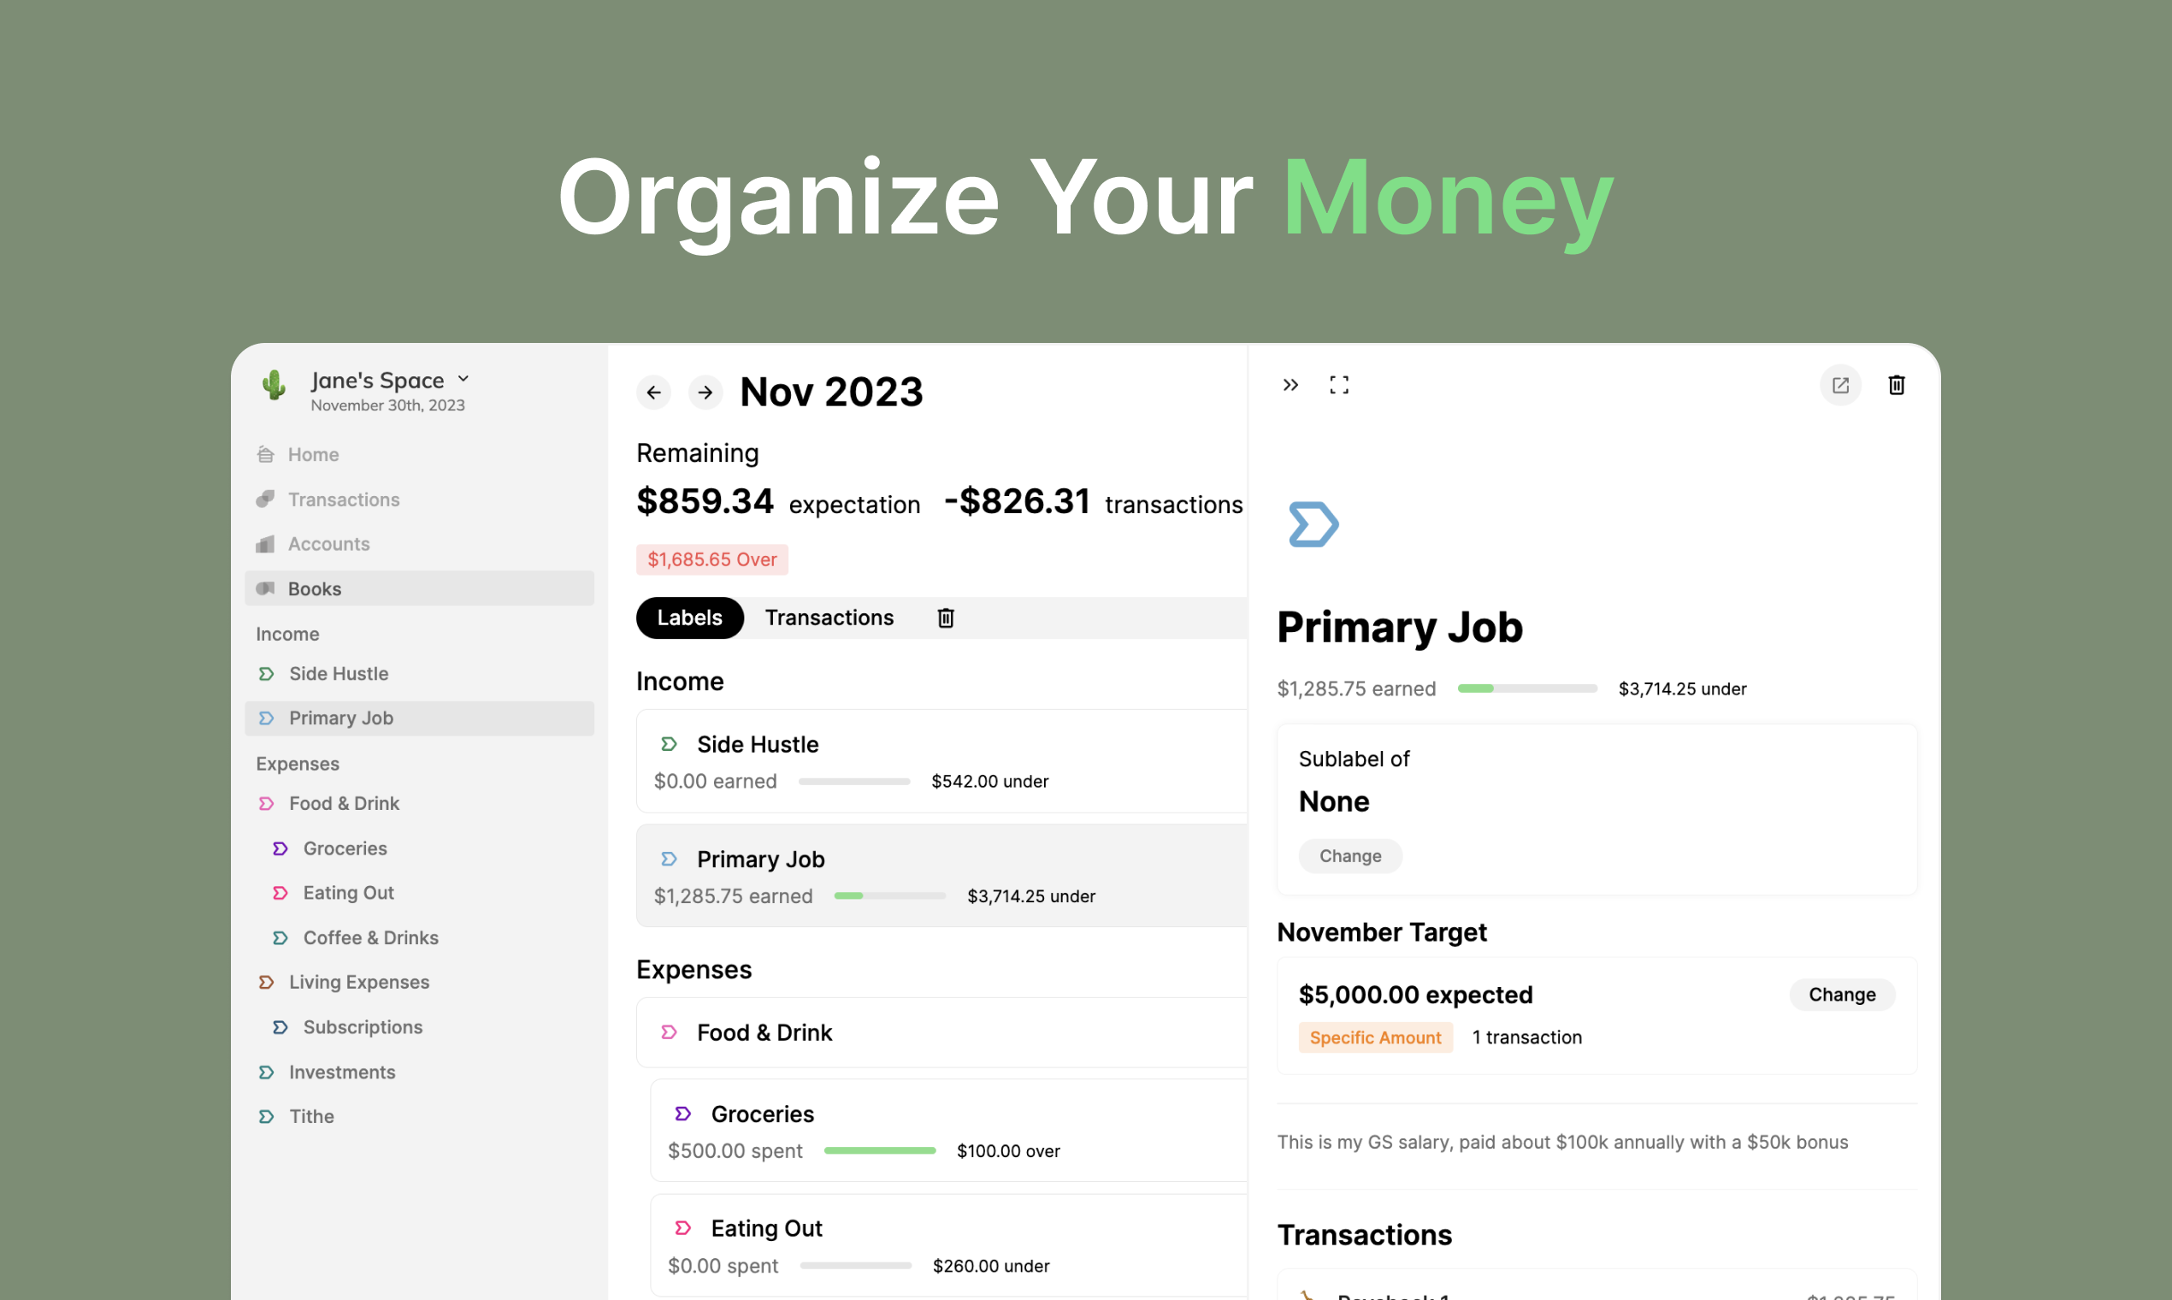Click the expand icon in top-right panel
This screenshot has height=1300, width=2172.
1340,384
